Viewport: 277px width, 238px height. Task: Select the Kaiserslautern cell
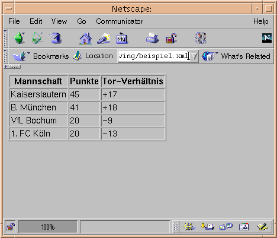pyautogui.click(x=38, y=94)
